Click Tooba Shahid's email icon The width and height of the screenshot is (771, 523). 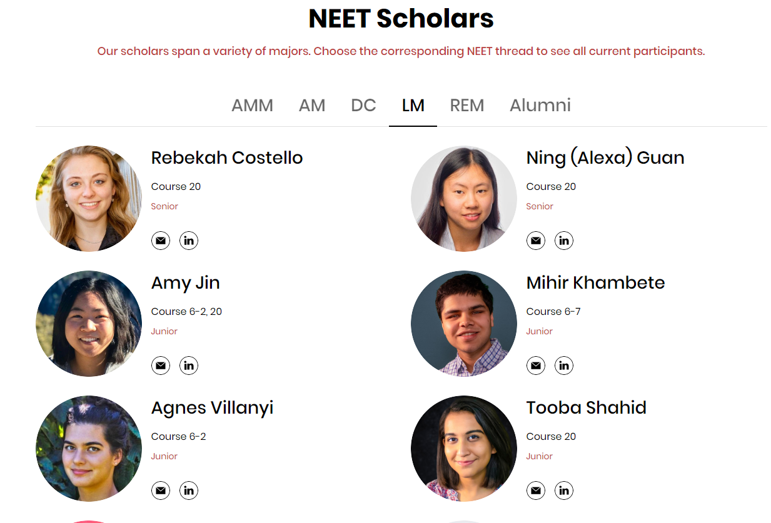(536, 491)
